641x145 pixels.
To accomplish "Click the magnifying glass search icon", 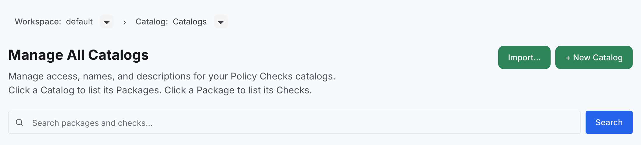I will [20, 122].
